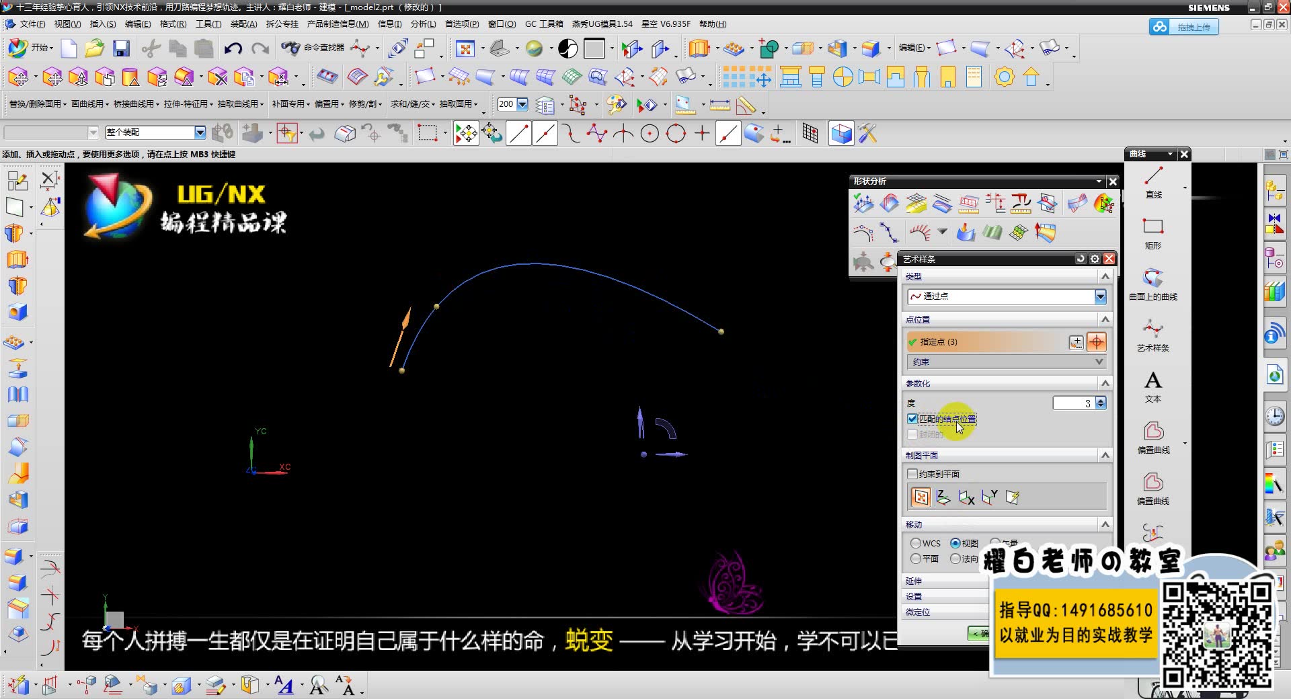This screenshot has height=699, width=1291.
Task: Collapse the 参数化 section
Action: tap(1105, 383)
